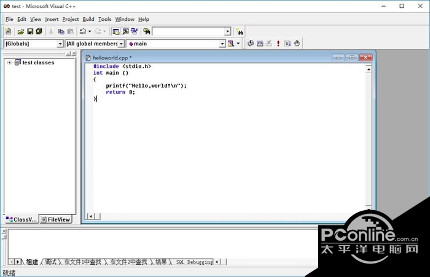Click the Find in Files binoculars icon

(x=147, y=31)
